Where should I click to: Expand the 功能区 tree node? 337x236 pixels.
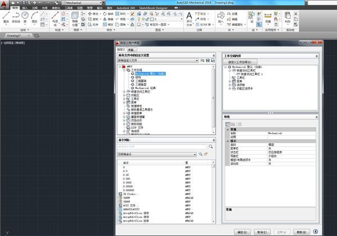click(124, 95)
